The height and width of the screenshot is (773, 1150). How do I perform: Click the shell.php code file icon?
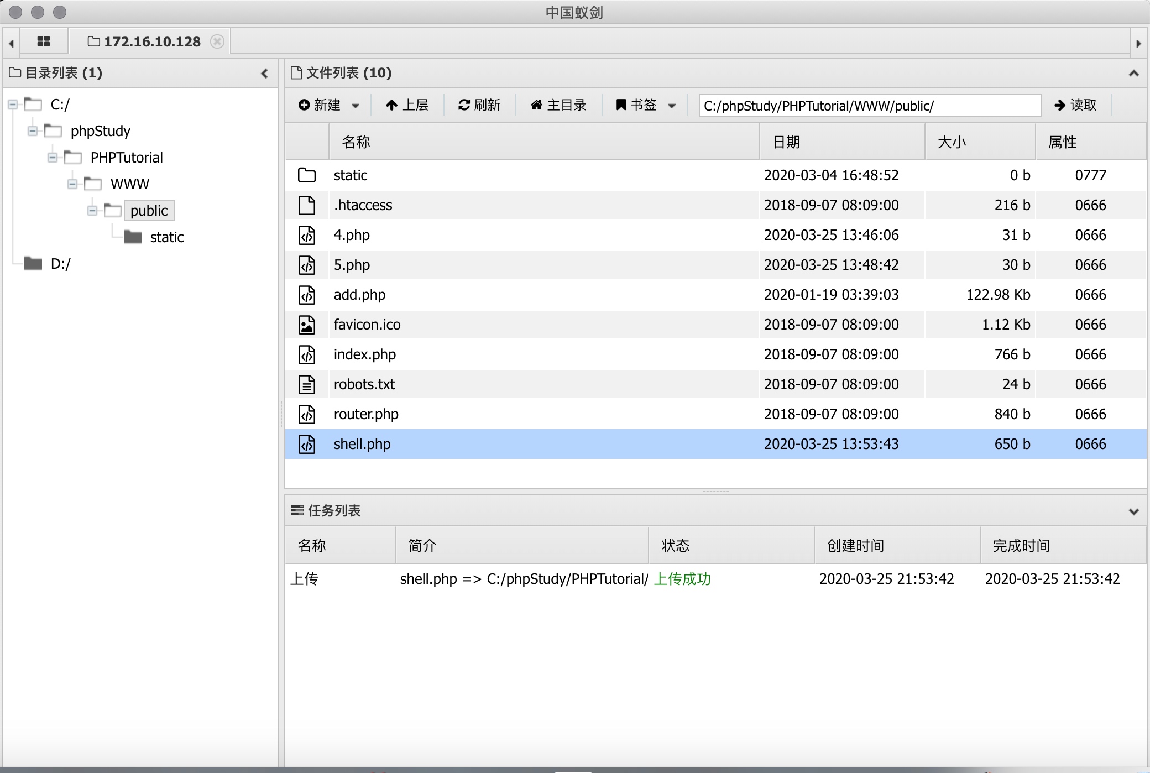307,444
